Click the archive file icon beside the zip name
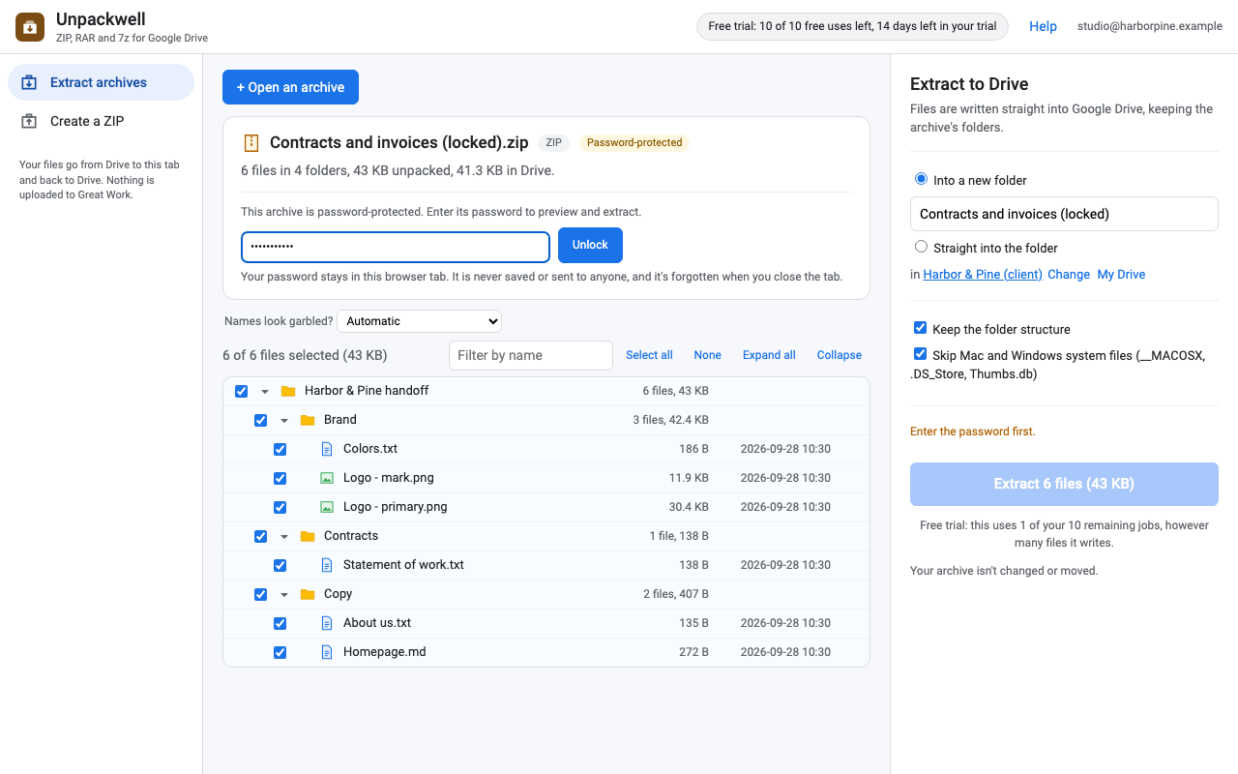1238x774 pixels. point(251,143)
